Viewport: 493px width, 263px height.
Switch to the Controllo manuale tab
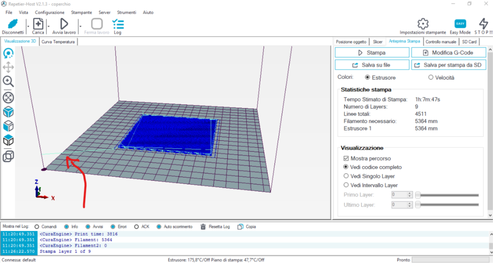coord(441,41)
